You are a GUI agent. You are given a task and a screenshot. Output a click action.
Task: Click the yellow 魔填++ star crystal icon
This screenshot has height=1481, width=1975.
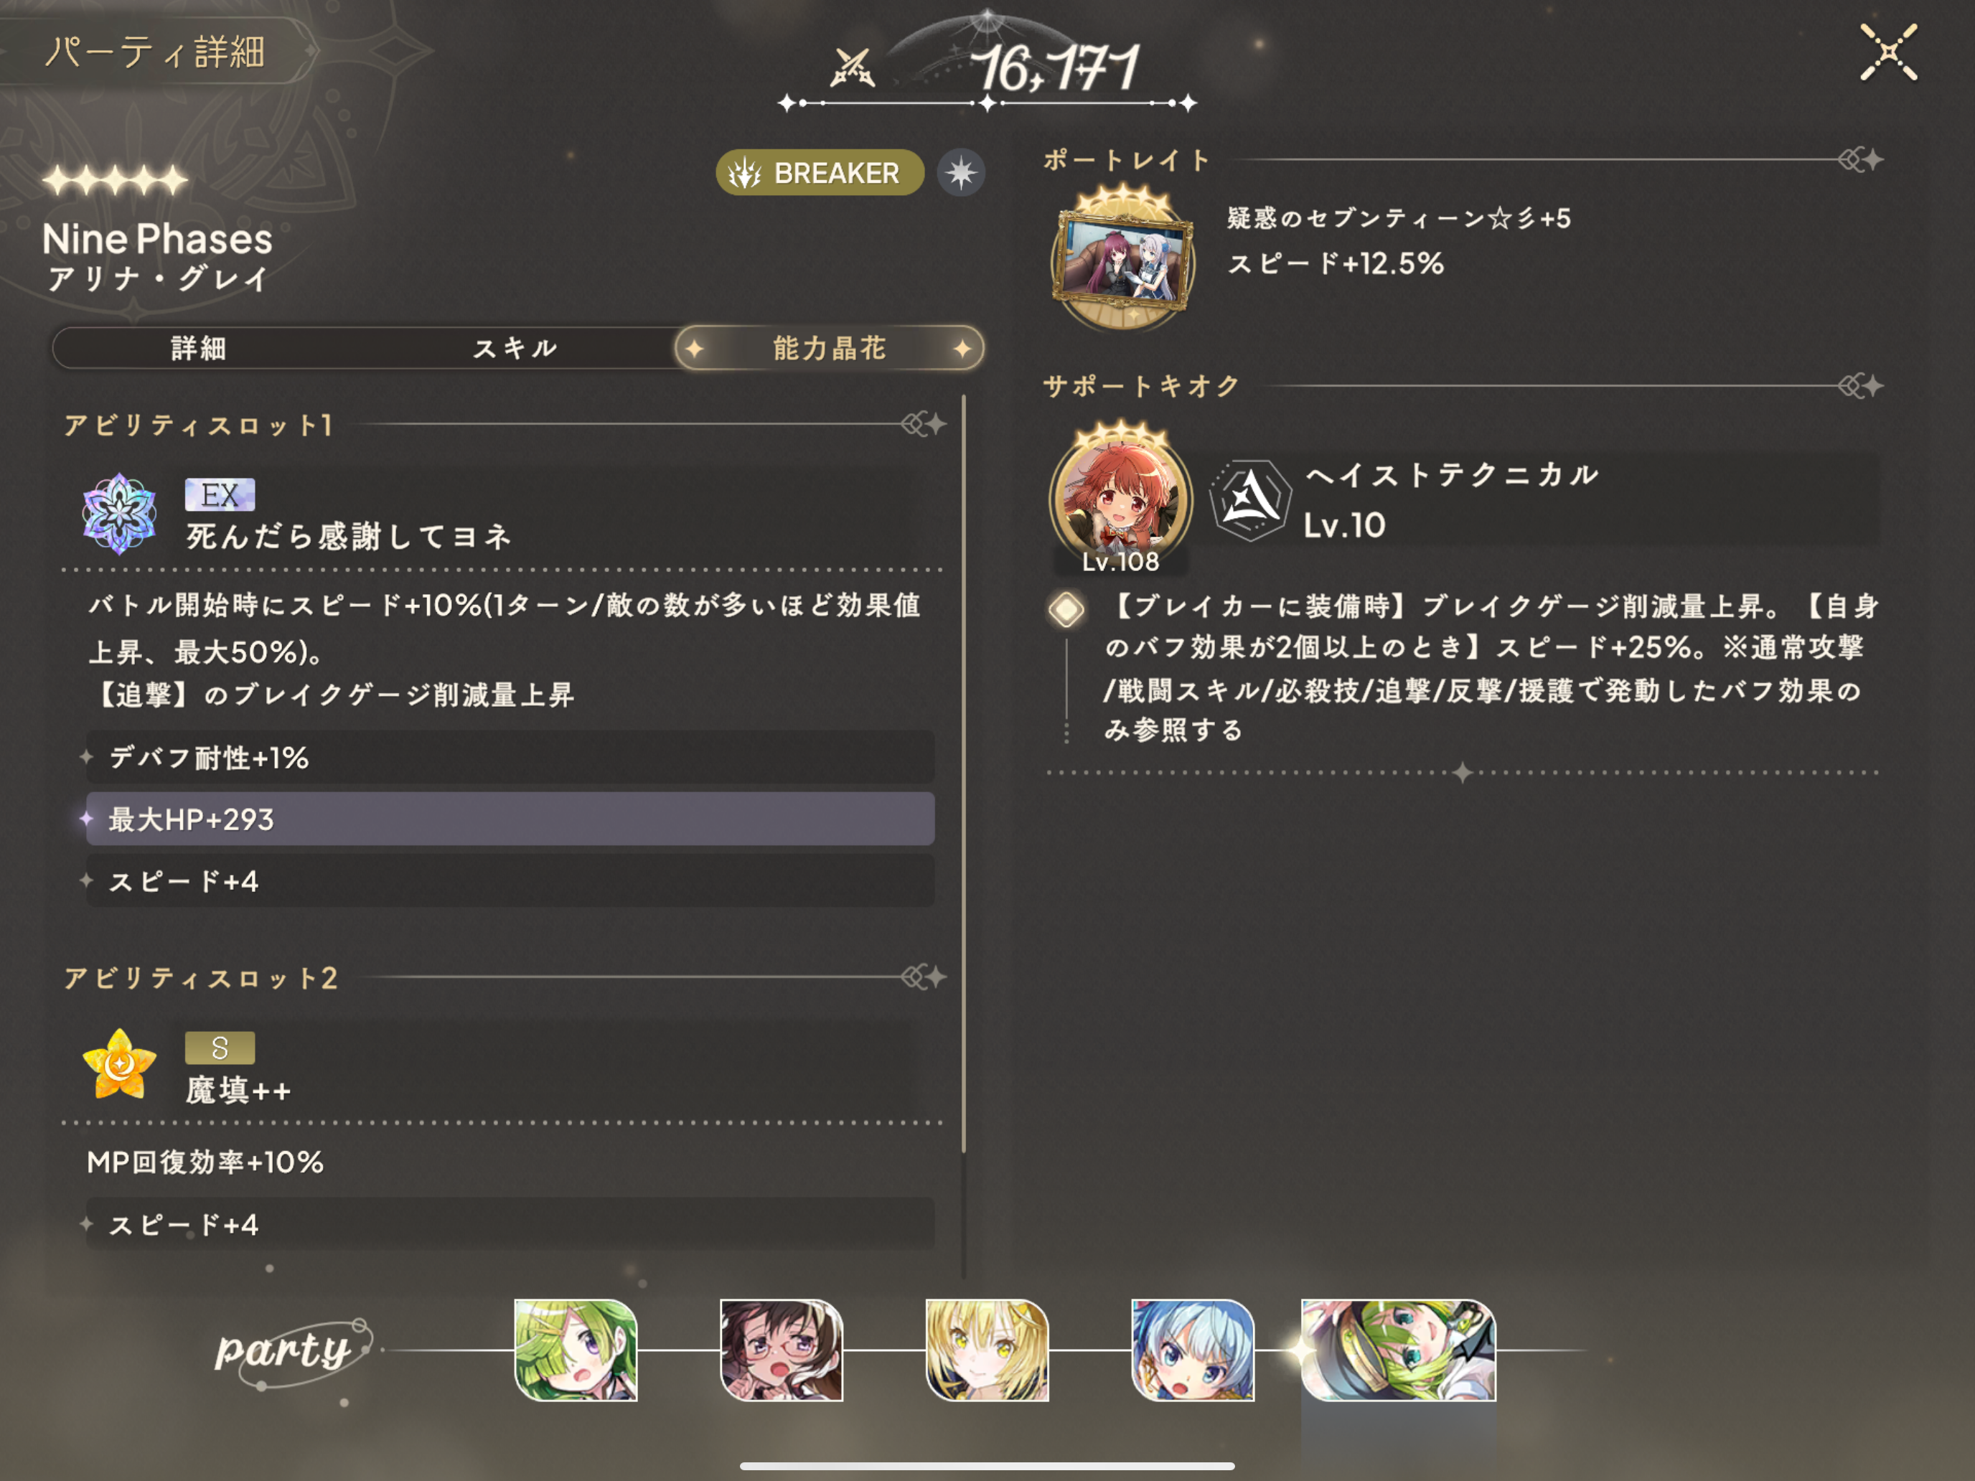[x=120, y=1064]
